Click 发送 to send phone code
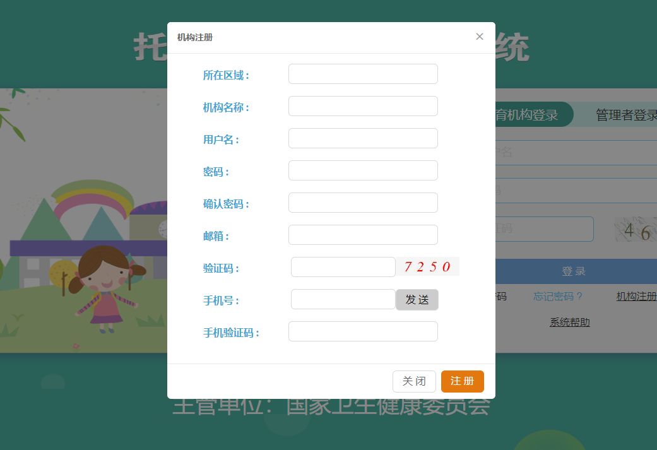The height and width of the screenshot is (450, 657). pyautogui.click(x=417, y=300)
